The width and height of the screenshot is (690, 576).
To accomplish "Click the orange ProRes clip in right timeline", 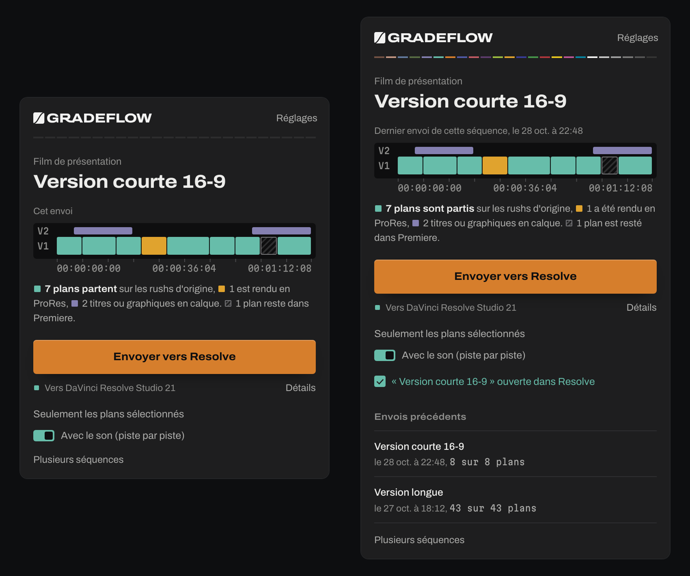I will click(x=495, y=166).
